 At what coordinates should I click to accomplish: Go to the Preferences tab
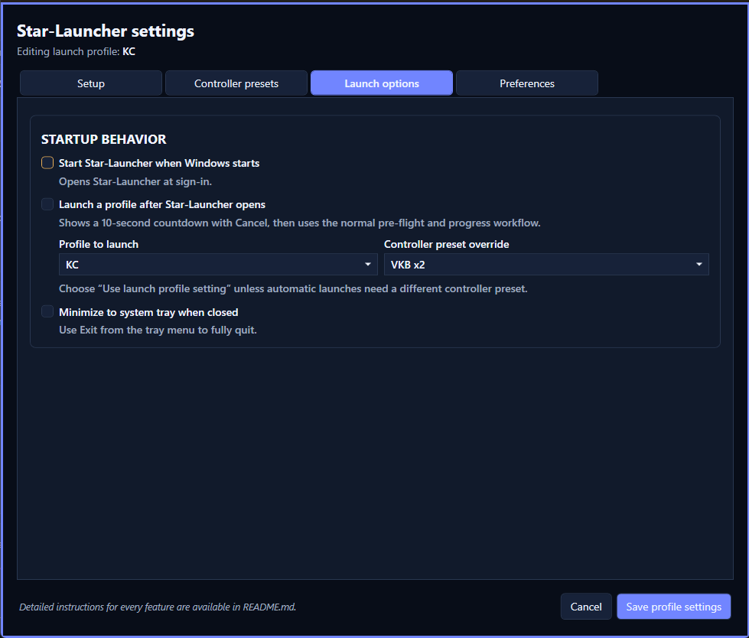(x=527, y=83)
